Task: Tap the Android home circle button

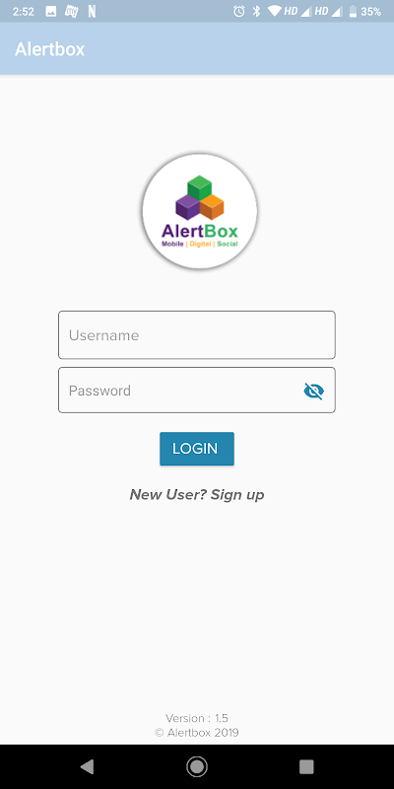Action: [x=197, y=766]
